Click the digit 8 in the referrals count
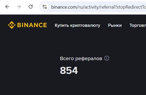 pyautogui.click(x=63, y=71)
